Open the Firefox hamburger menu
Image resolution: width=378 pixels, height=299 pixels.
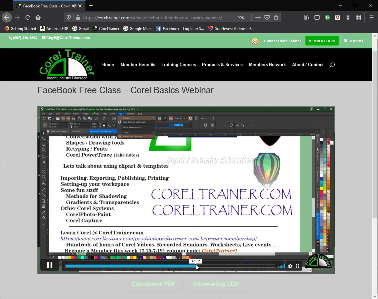pyautogui.click(x=372, y=17)
